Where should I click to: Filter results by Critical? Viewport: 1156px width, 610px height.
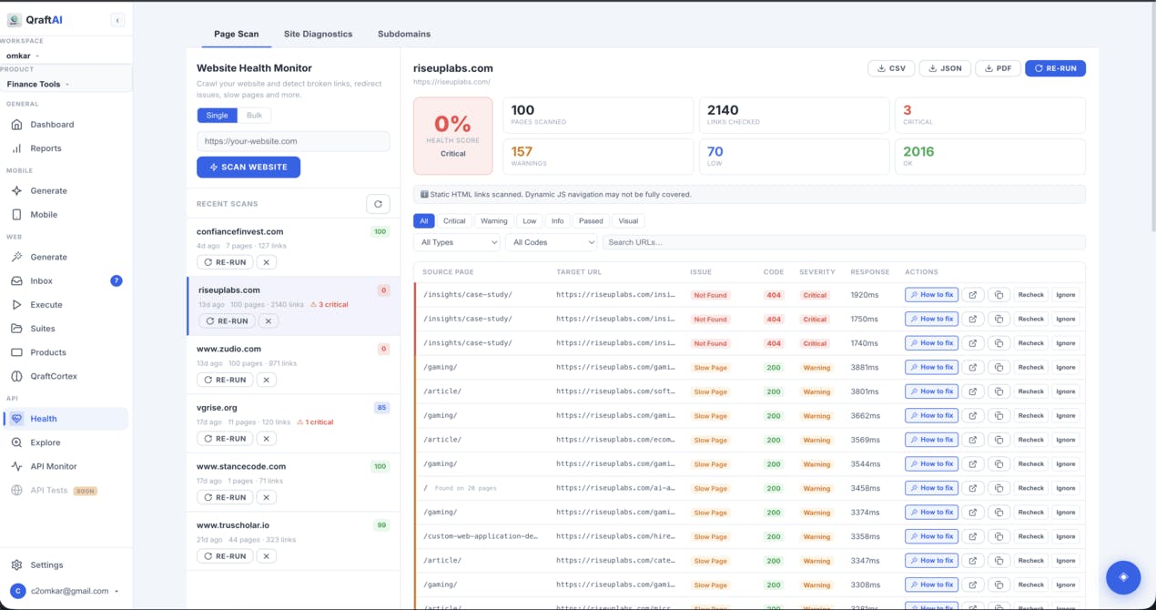click(454, 221)
